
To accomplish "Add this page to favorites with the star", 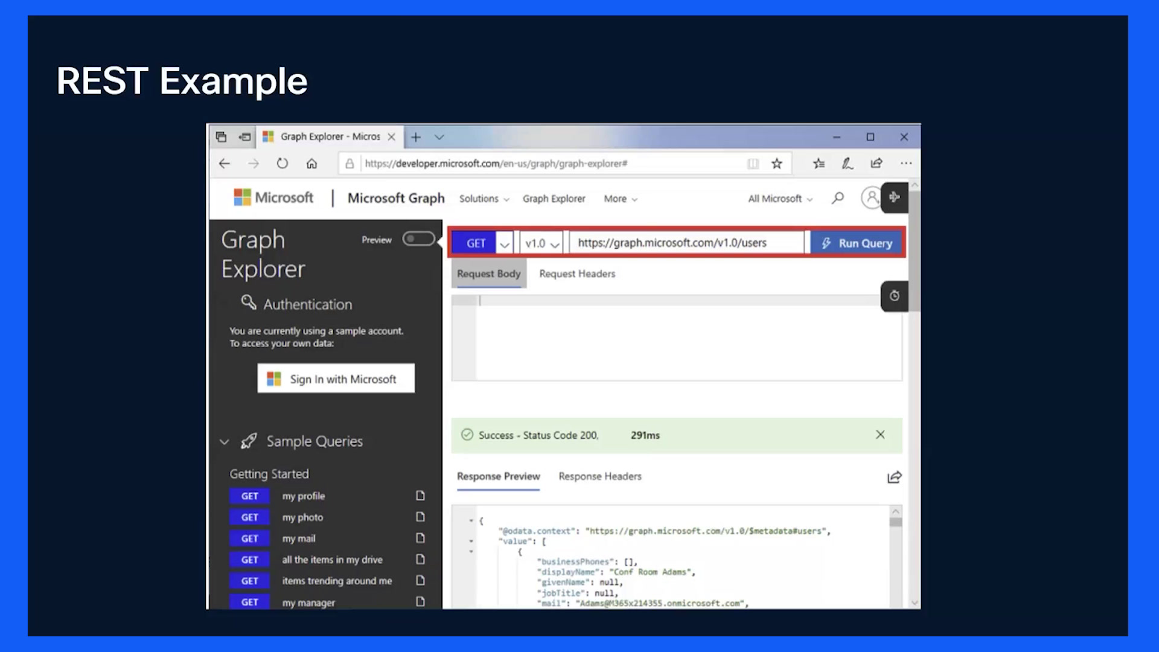I will [x=777, y=164].
